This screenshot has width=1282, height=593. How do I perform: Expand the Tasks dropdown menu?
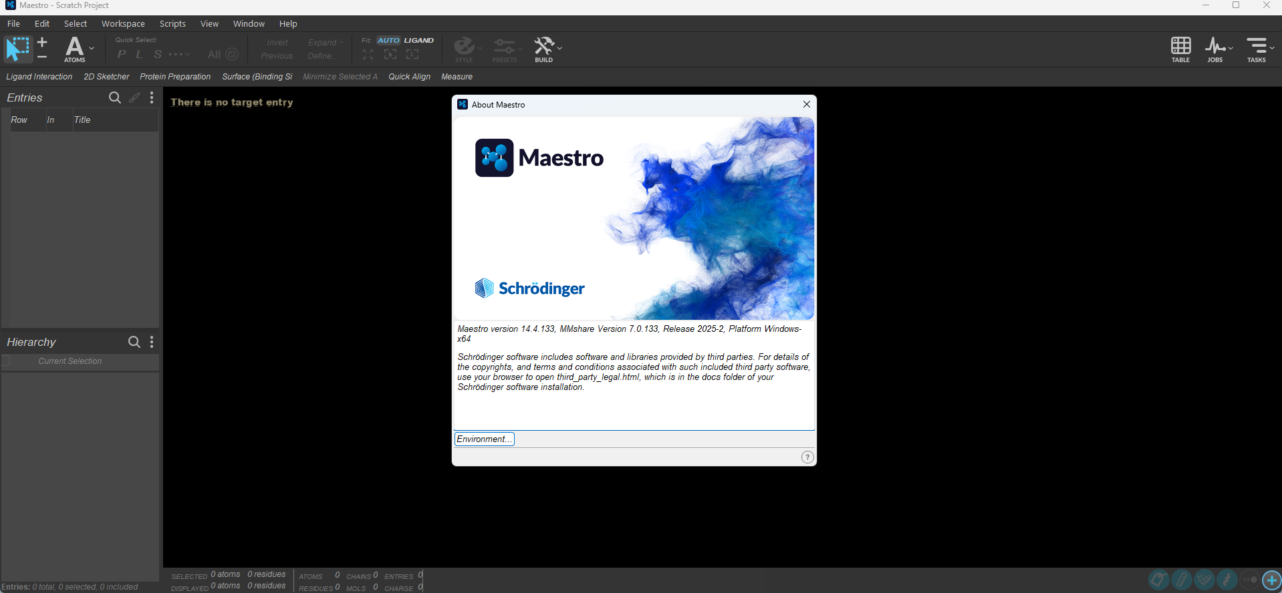pyautogui.click(x=1272, y=47)
